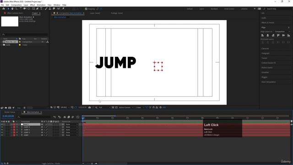The image size is (293, 165).
Task: Hide the bottom JUMP layer via eye
Action: tap(2, 135)
